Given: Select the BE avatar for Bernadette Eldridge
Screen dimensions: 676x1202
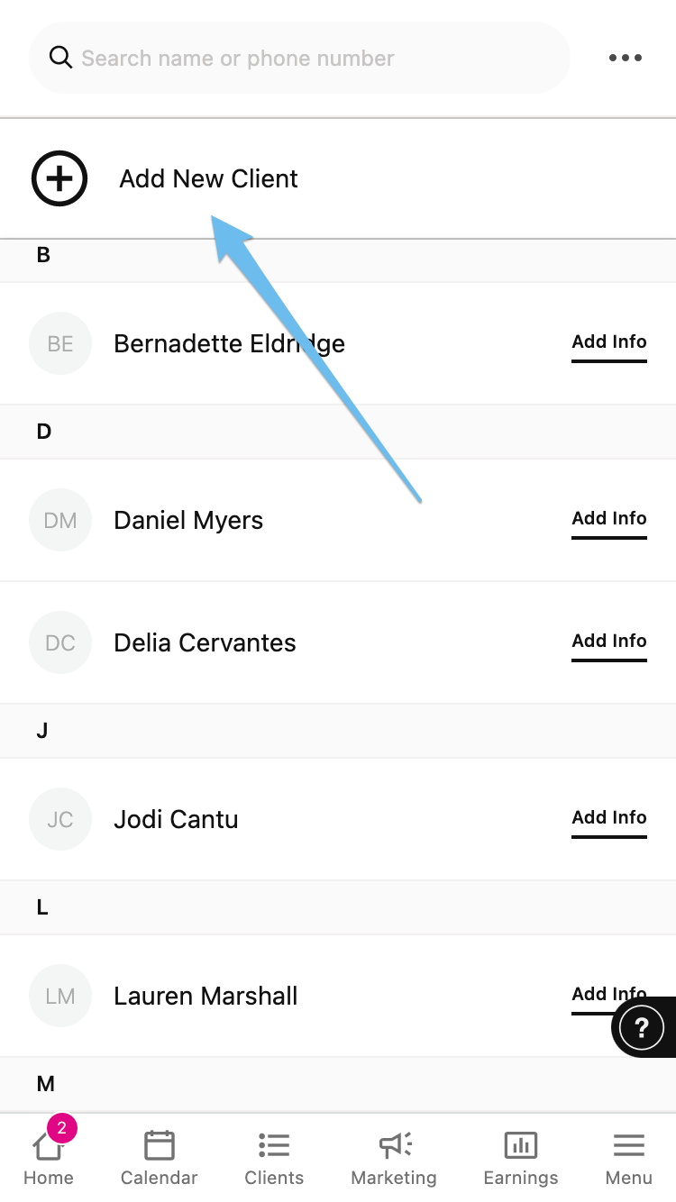Looking at the screenshot, I should 60,343.
